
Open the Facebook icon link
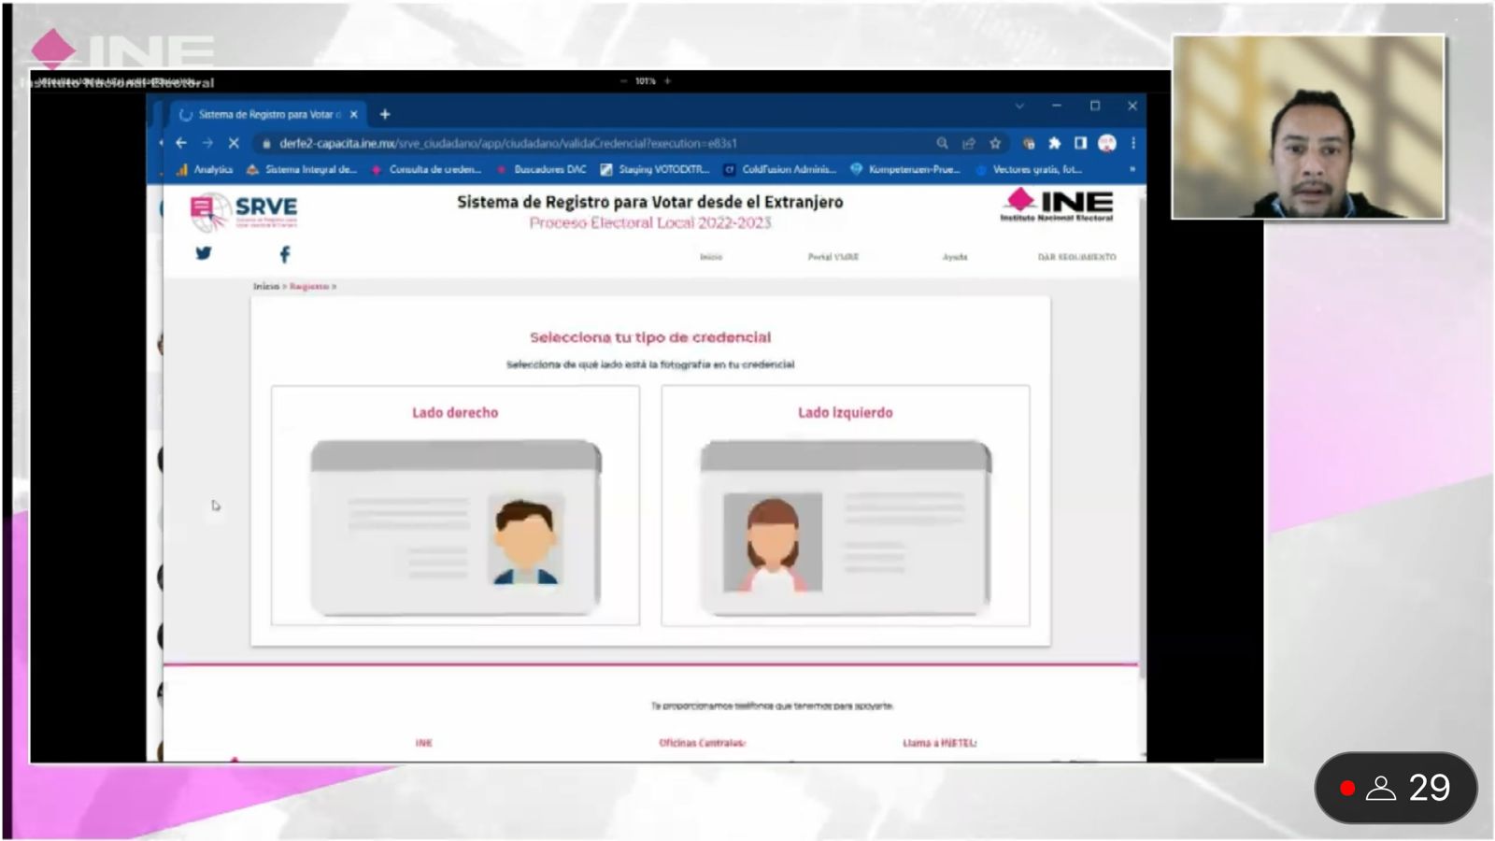coord(285,254)
